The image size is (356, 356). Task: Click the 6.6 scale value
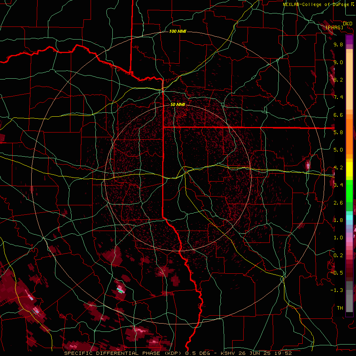tap(338, 115)
